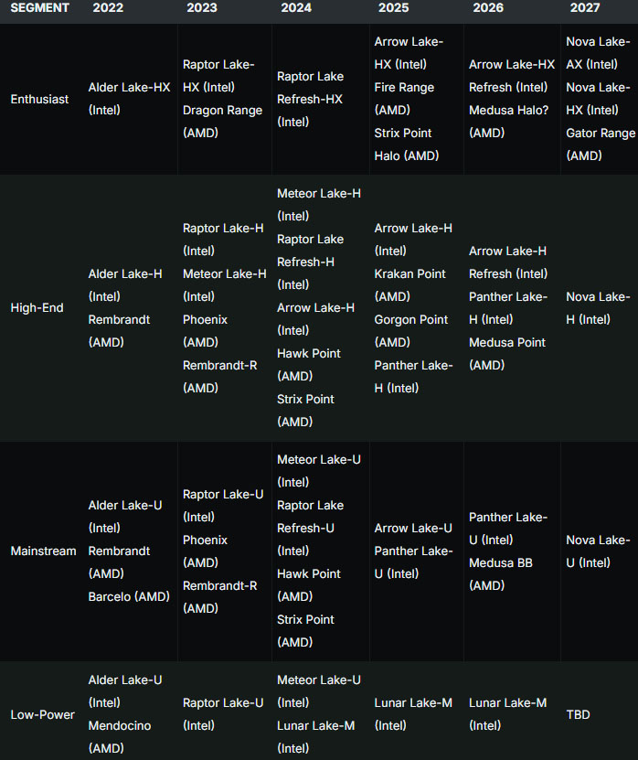Select Gorgon Point (AMD) entry
Viewport: 638px width, 760px height.
point(411,331)
